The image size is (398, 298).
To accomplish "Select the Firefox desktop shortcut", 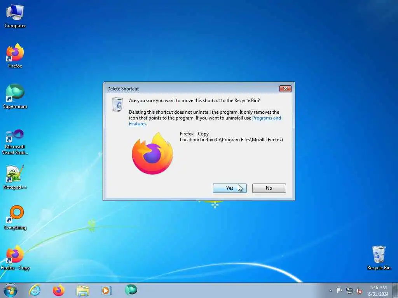I will 15,56.
